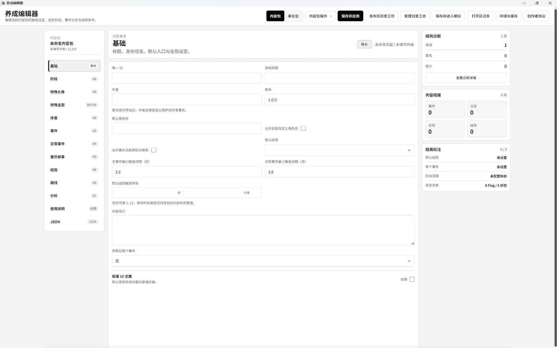The width and height of the screenshot is (557, 348).
Task: Minimize the 养成编辑器 window
Action: pyautogui.click(x=524, y=3)
